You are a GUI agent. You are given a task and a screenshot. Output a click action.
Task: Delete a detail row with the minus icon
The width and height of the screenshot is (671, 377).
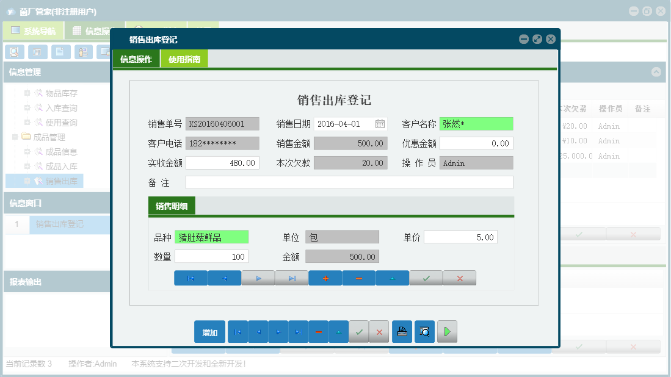[359, 278]
